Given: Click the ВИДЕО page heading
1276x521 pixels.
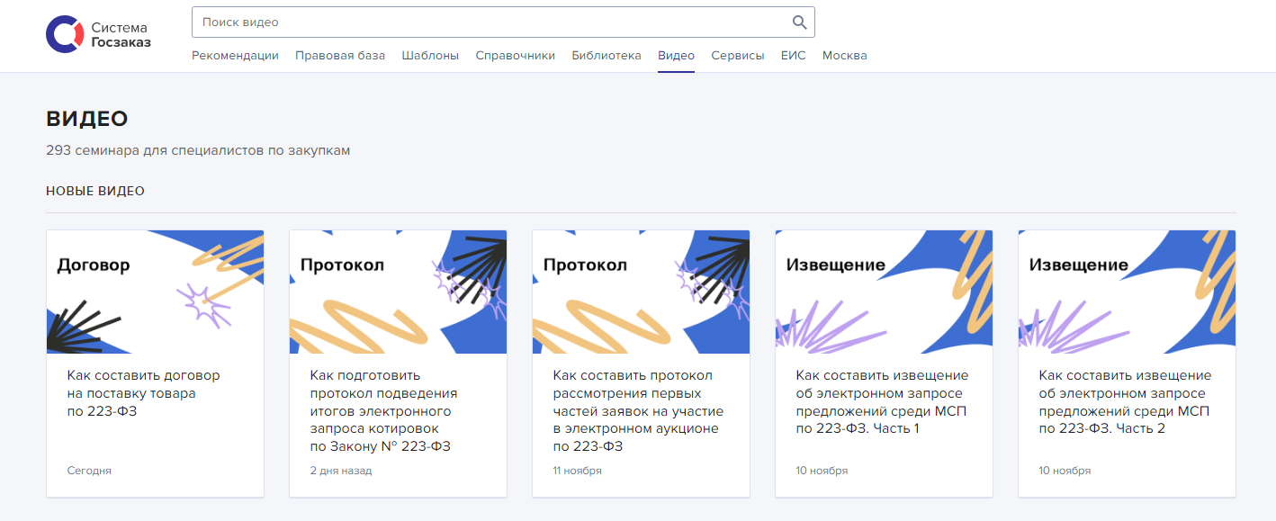Looking at the screenshot, I should pos(87,119).
